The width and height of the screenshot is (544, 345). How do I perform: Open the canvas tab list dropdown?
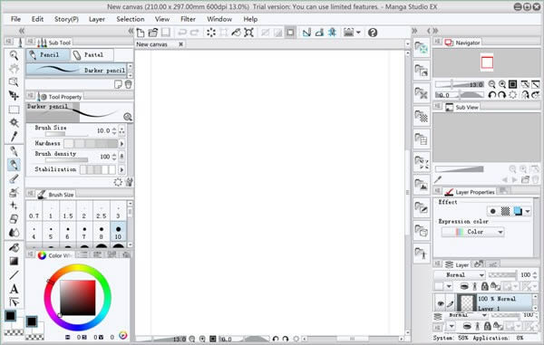coord(407,44)
